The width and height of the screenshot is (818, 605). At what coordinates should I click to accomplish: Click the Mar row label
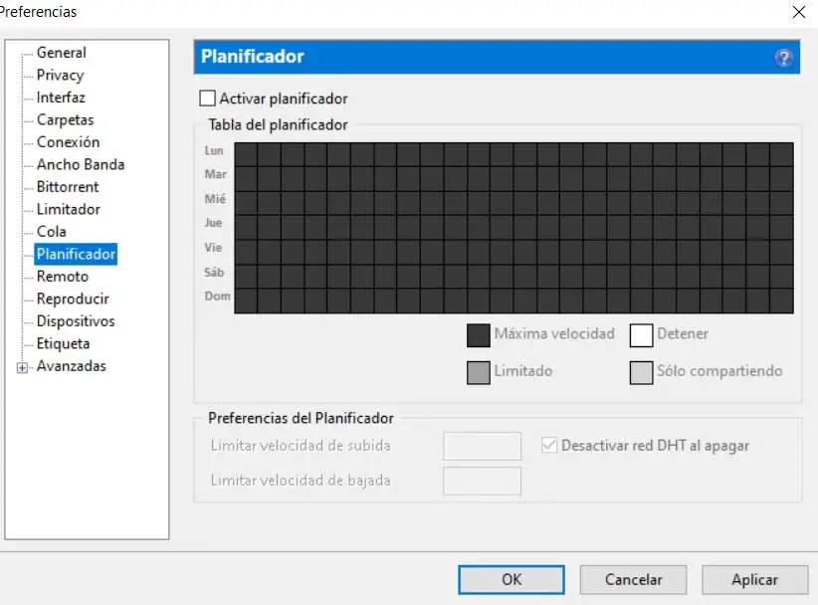[216, 174]
